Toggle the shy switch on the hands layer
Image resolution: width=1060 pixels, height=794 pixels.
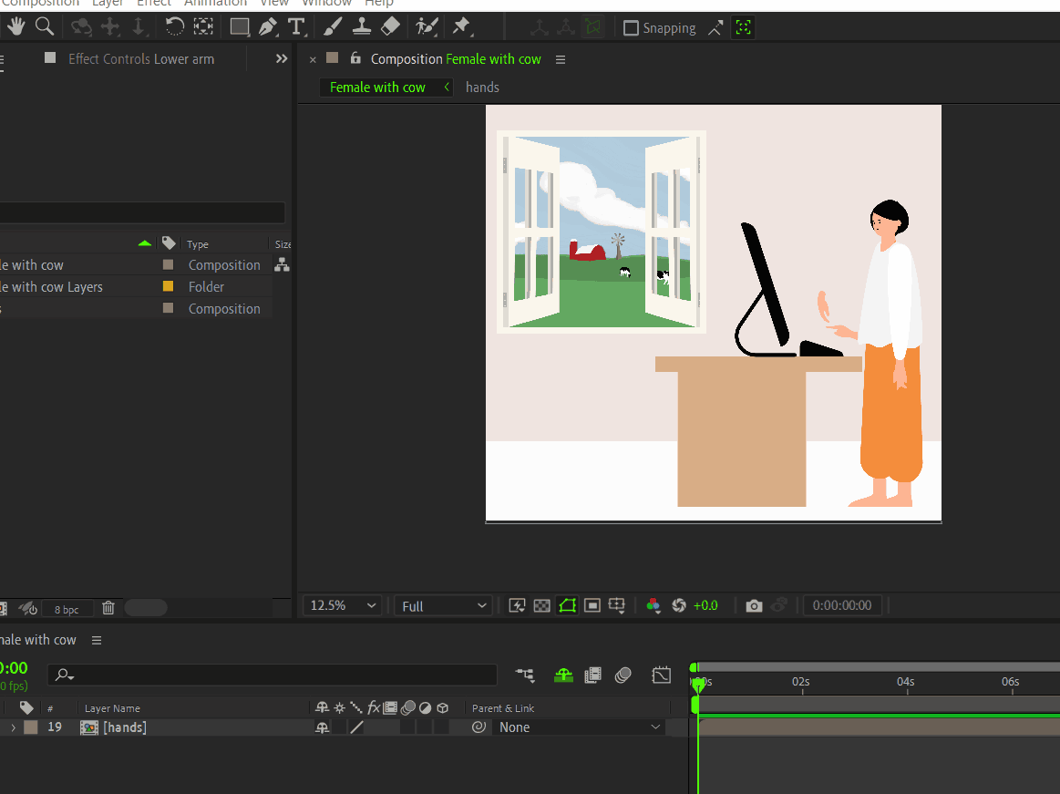point(322,727)
